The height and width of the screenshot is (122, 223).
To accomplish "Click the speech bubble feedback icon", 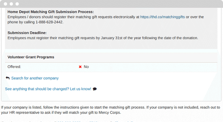I will (x=95, y=89).
